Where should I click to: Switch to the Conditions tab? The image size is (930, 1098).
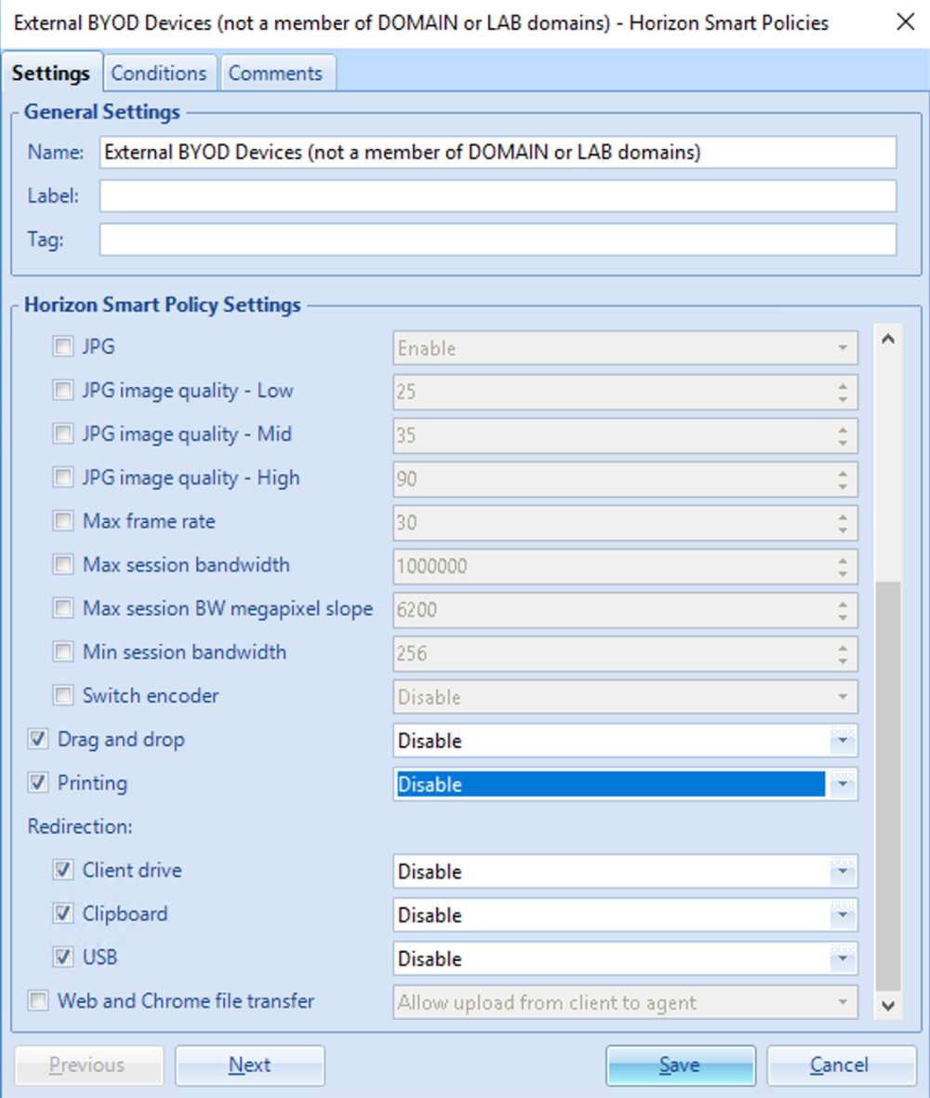click(x=159, y=74)
